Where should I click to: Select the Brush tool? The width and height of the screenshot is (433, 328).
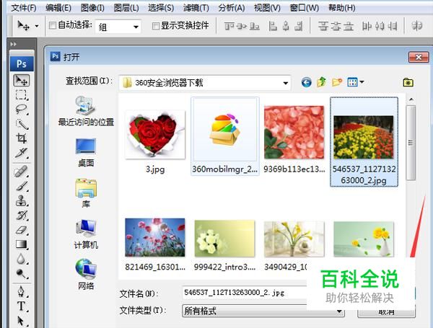[x=21, y=186]
